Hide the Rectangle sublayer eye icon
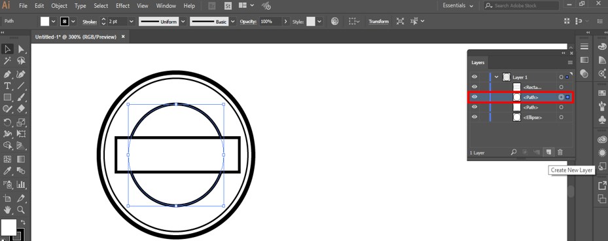 coord(474,87)
